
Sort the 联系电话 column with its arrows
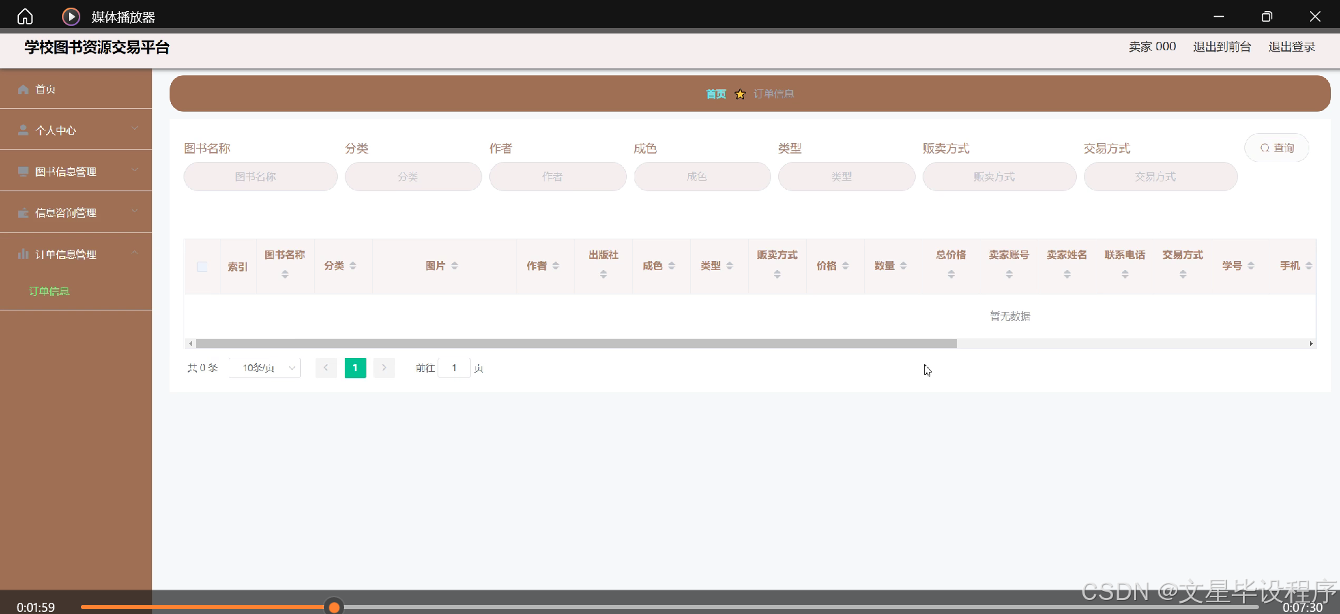tap(1125, 274)
